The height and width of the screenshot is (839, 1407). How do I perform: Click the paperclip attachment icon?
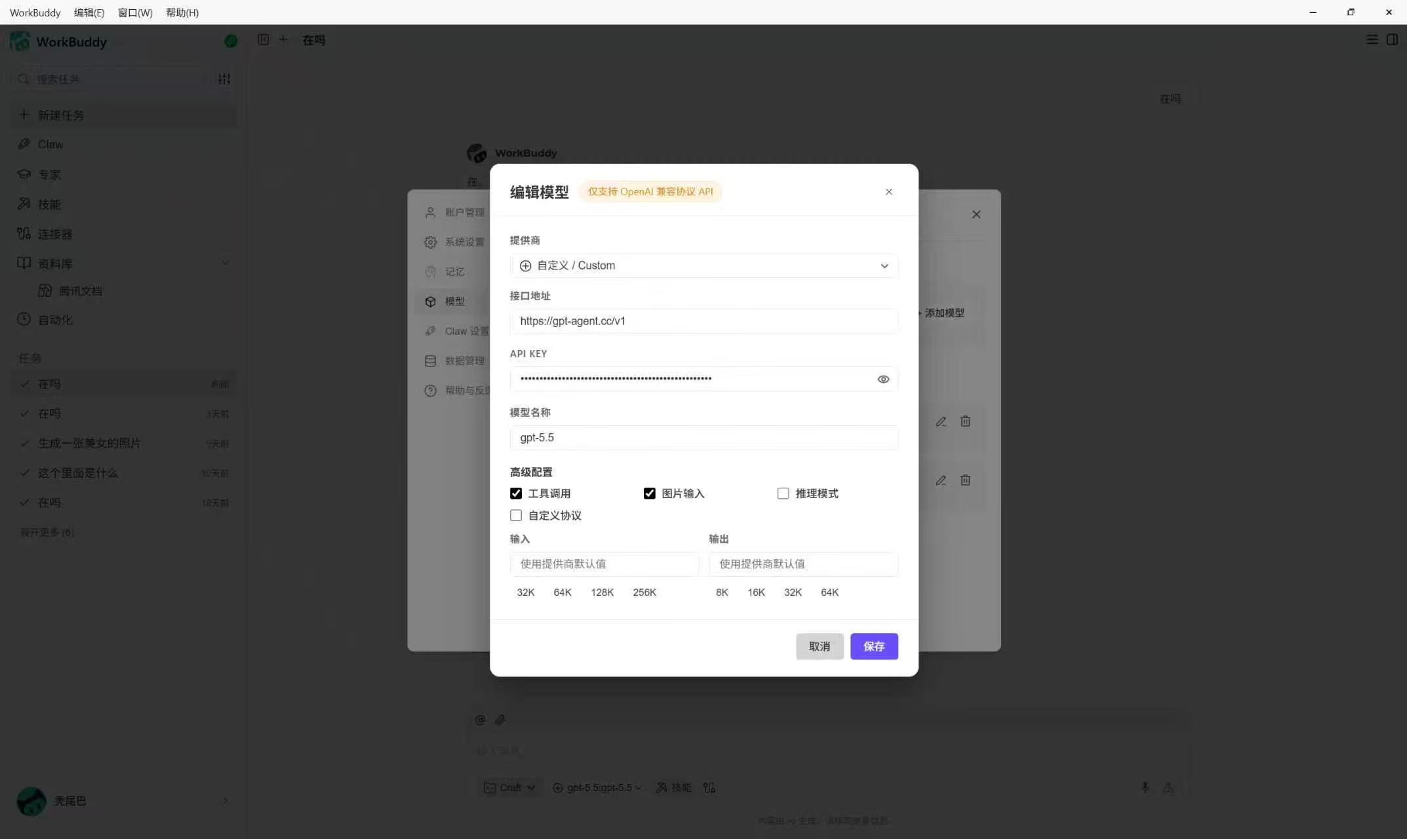pos(500,720)
